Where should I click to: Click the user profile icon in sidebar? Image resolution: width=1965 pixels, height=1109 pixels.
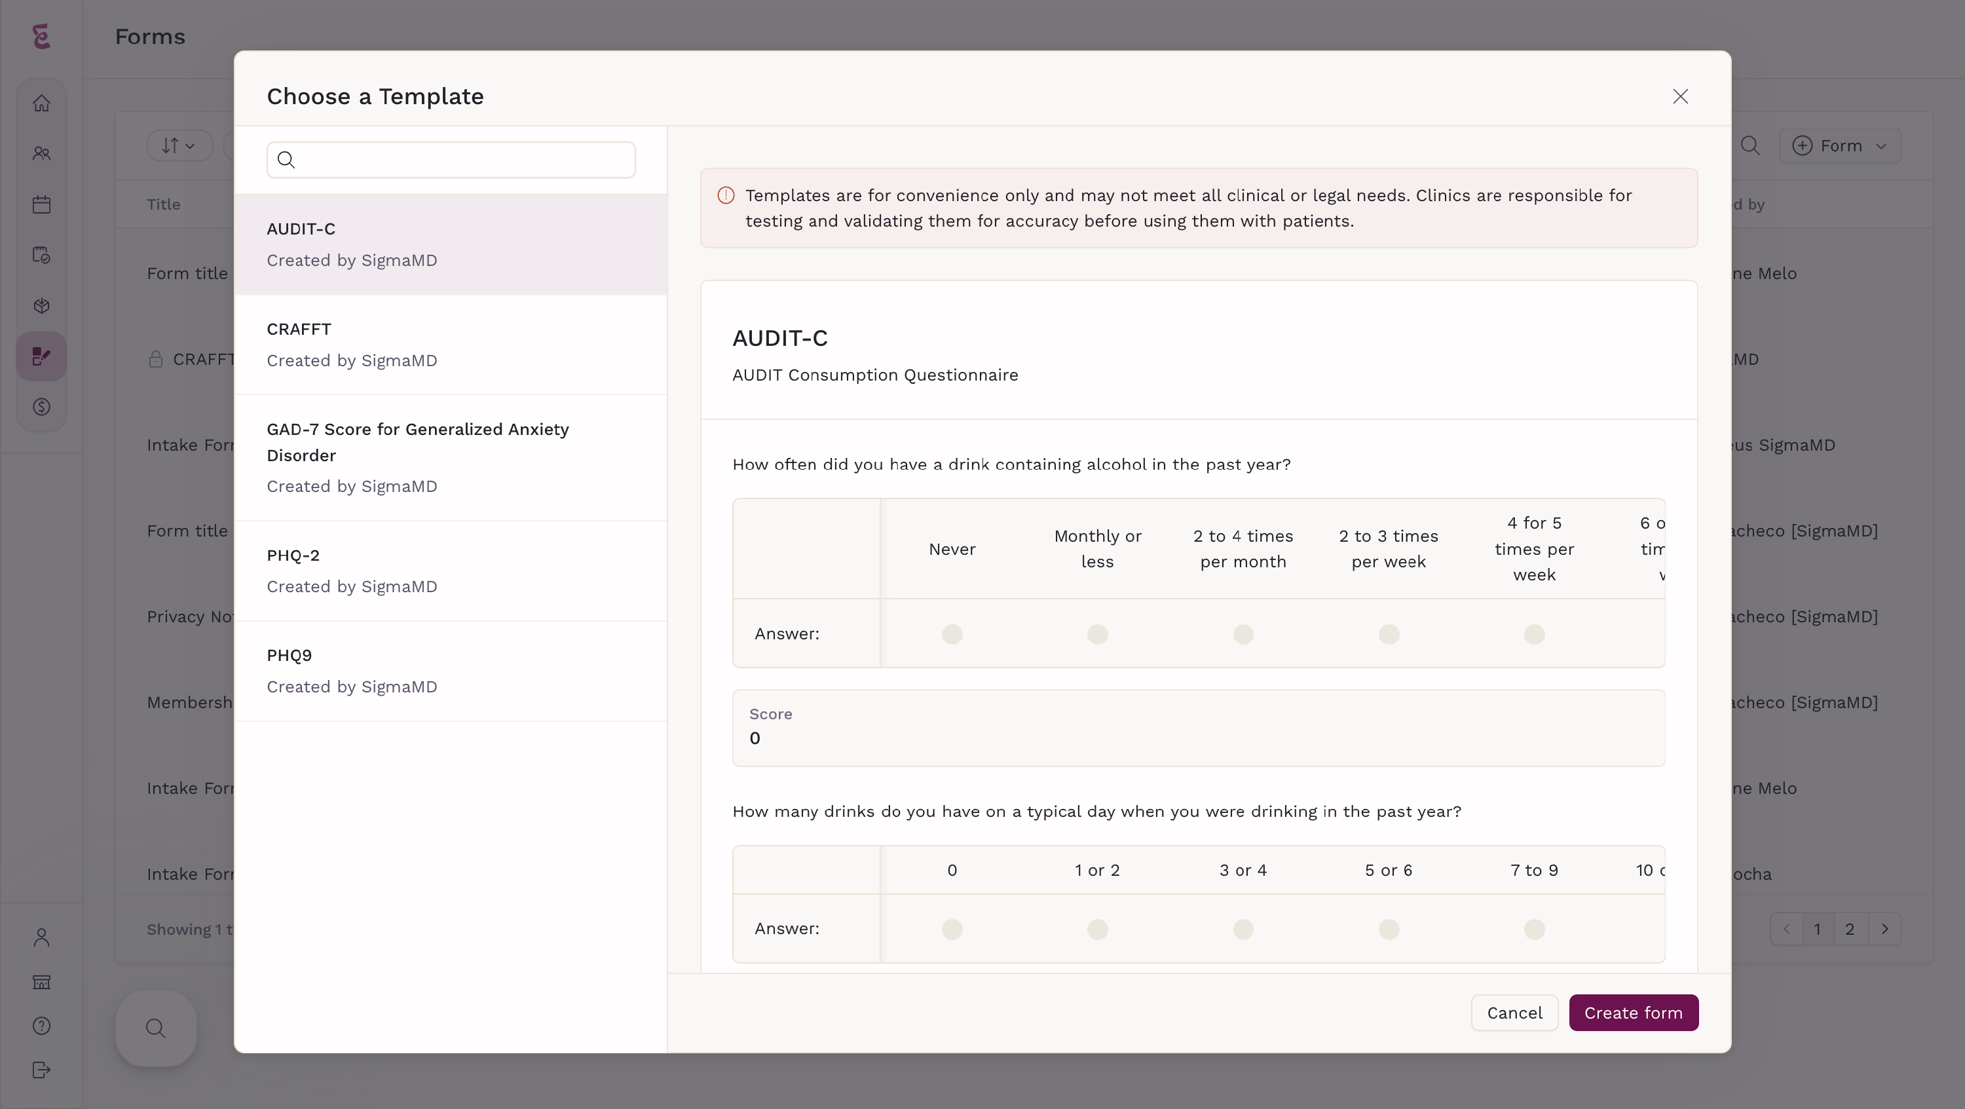point(41,937)
